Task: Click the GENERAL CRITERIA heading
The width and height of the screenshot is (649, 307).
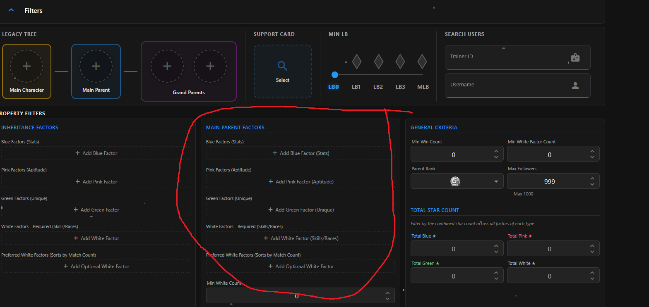Action: [x=434, y=128]
